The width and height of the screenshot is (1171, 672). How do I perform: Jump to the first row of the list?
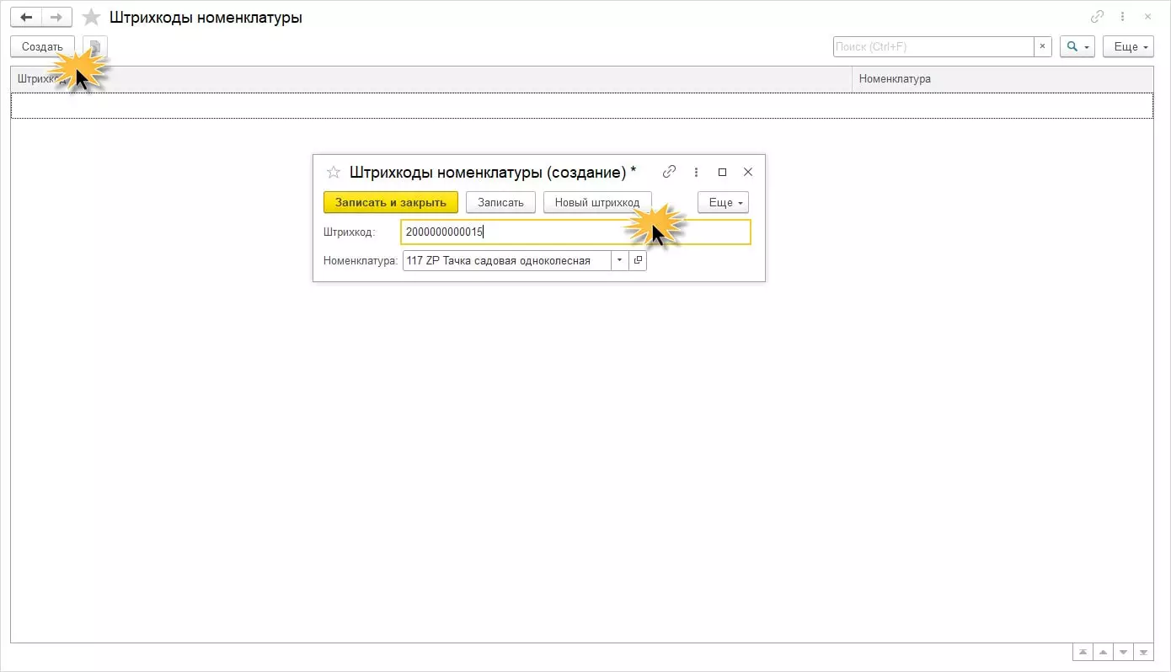click(x=1083, y=653)
